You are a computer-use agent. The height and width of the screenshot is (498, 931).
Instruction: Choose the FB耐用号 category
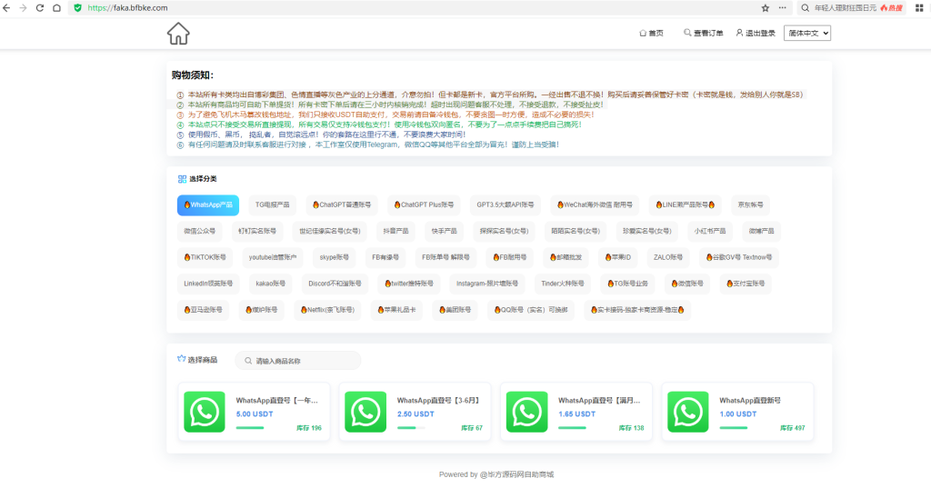[x=510, y=257]
